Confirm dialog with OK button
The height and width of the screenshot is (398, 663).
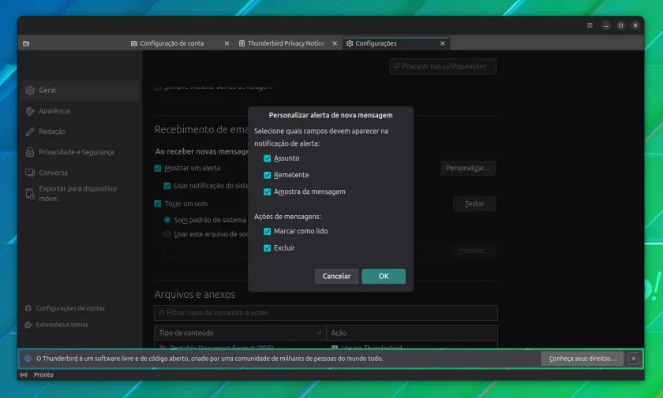click(x=384, y=276)
